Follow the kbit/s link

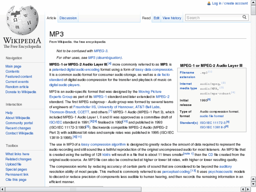(106, 155)
